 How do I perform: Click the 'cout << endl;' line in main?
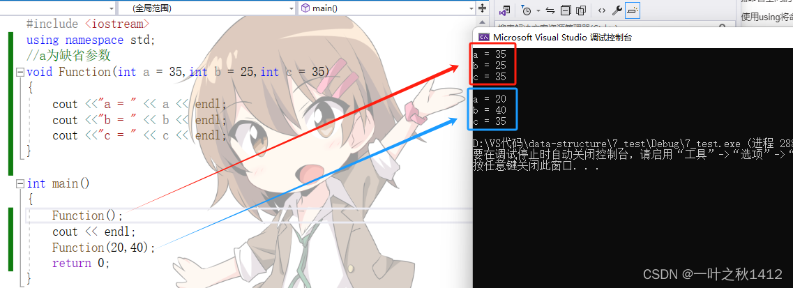94,232
